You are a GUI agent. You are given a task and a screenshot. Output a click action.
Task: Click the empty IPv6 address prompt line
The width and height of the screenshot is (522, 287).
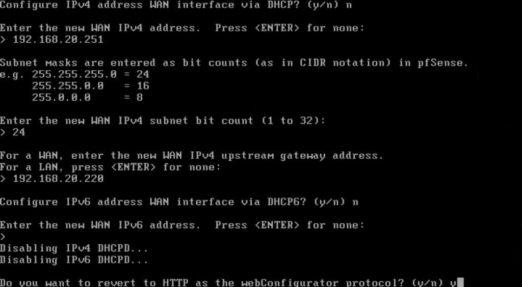pos(3,237)
